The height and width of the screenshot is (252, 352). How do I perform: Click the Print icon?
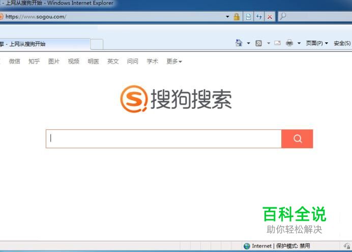click(289, 43)
